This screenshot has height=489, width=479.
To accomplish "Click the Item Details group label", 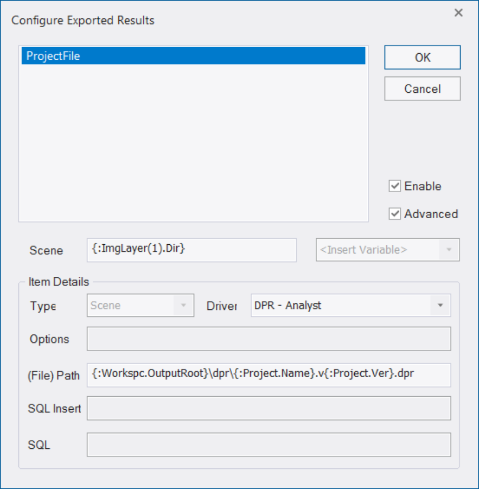I will tap(59, 282).
